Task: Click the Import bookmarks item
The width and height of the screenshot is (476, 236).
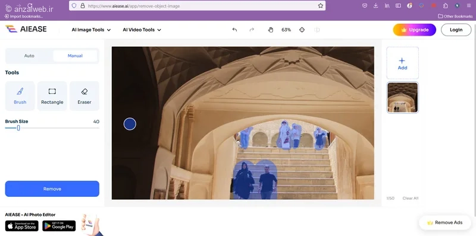Action: (23, 17)
